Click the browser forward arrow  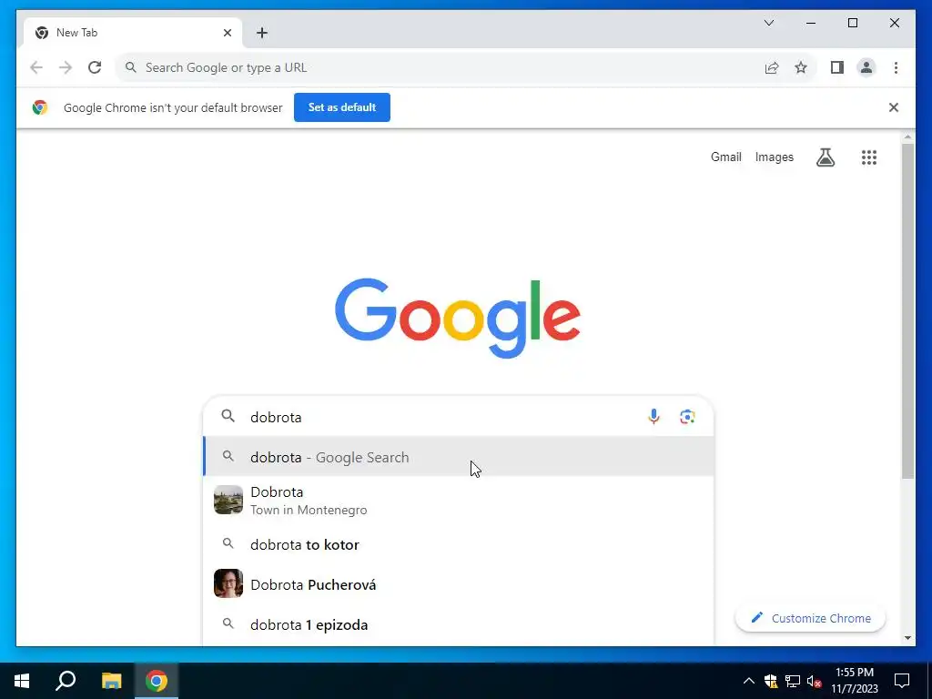[x=66, y=67]
